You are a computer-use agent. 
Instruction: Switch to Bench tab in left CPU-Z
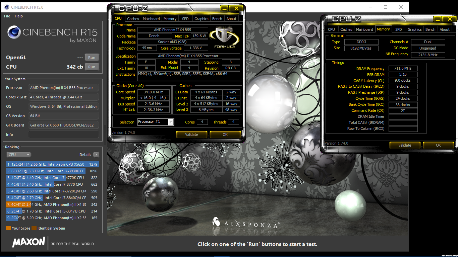click(217, 19)
